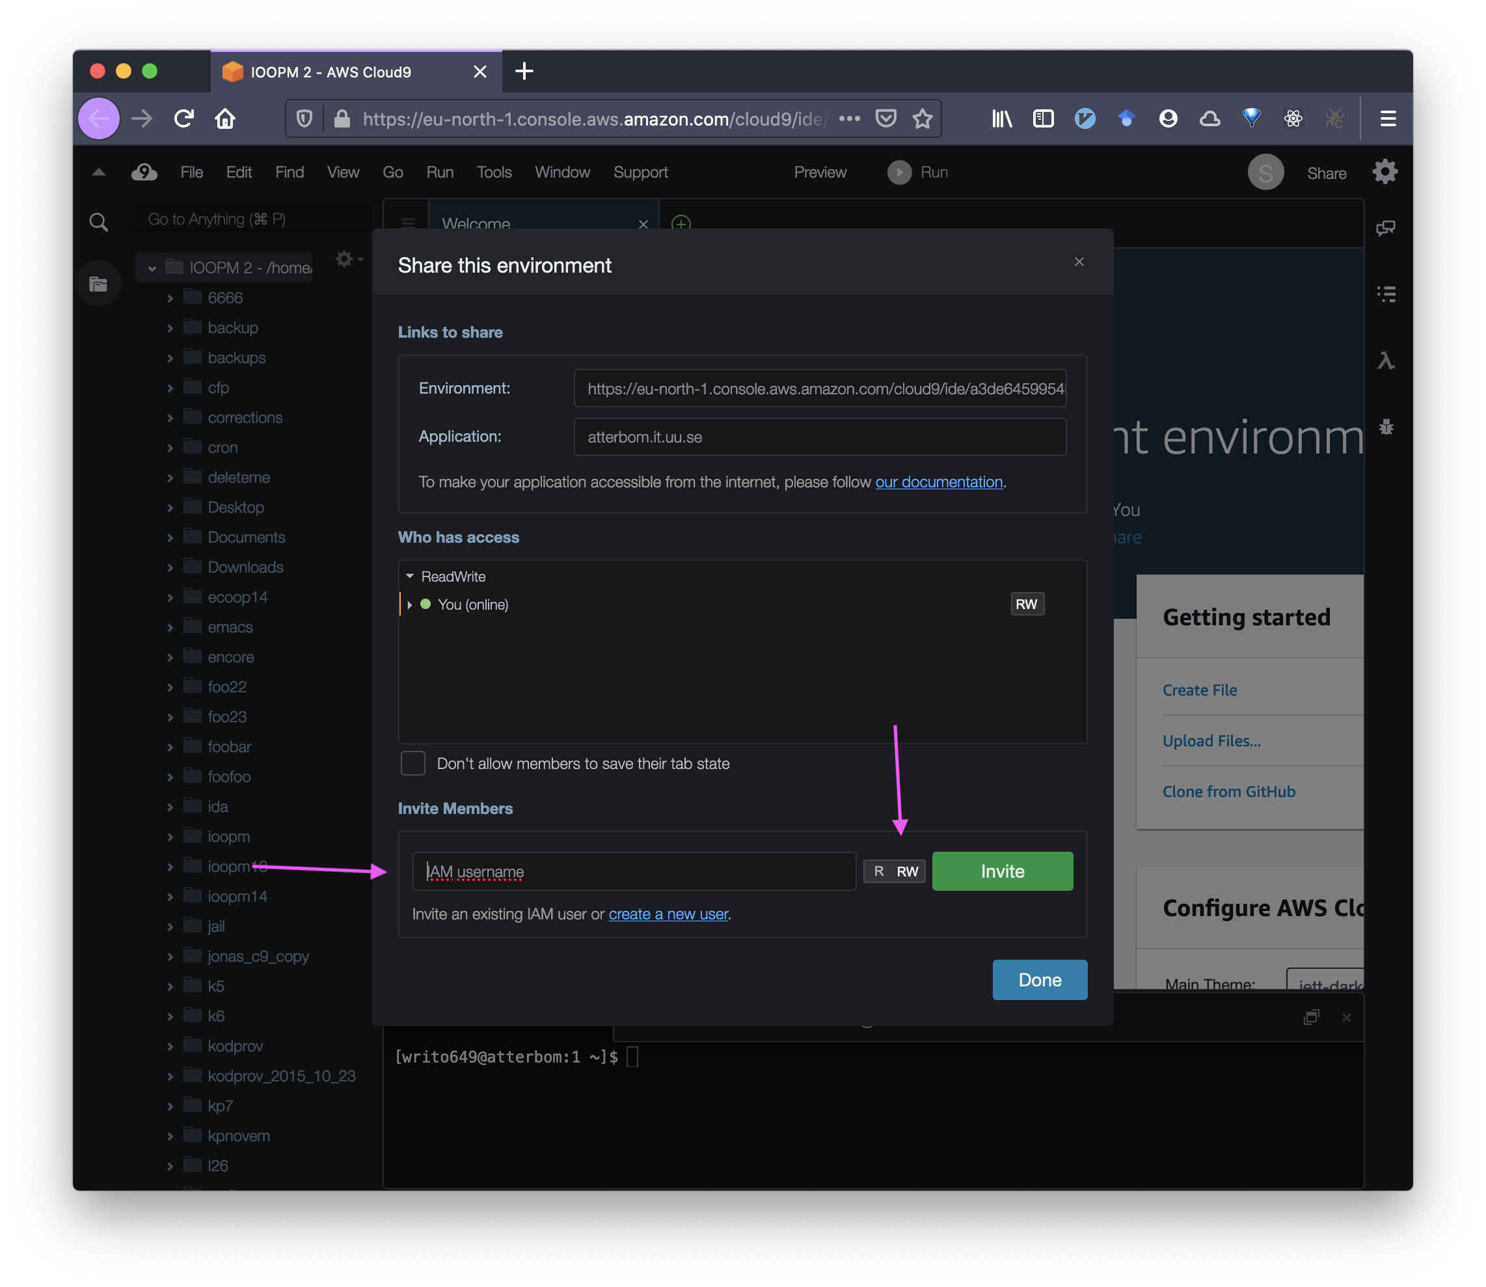Collapse the IOOPM 2 root folder
Viewport: 1486px width, 1287px height.
(152, 268)
